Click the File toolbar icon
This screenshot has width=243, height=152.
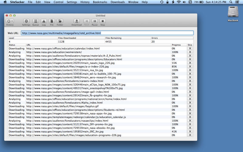[52, 21]
